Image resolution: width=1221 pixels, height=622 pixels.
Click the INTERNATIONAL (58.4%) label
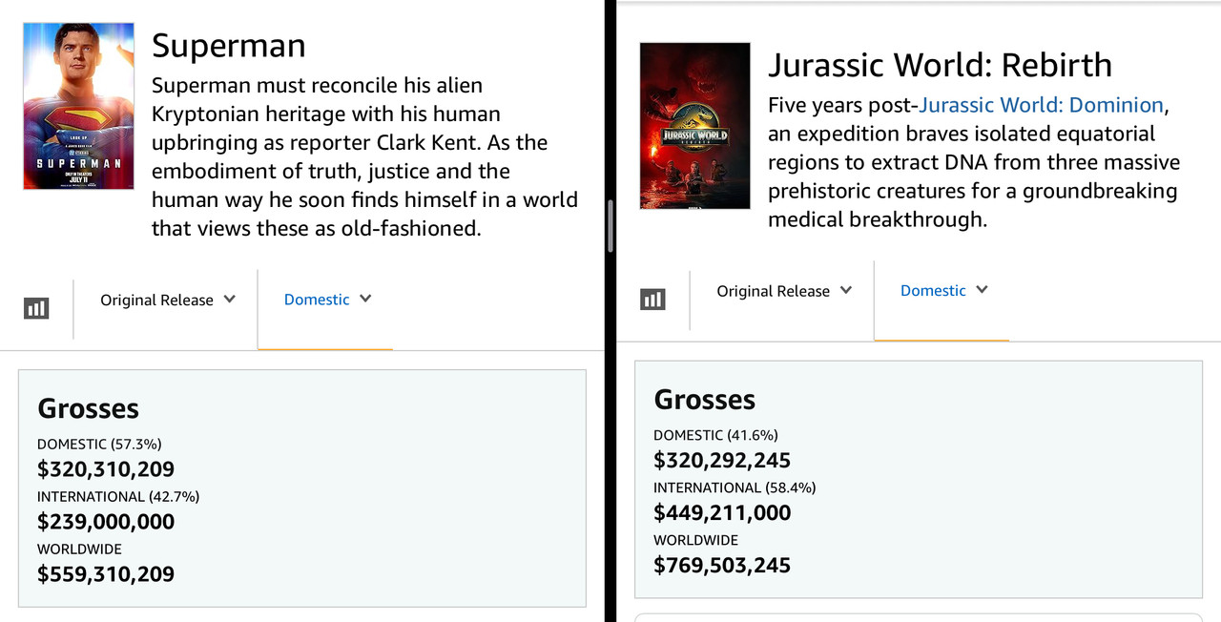pyautogui.click(x=735, y=488)
